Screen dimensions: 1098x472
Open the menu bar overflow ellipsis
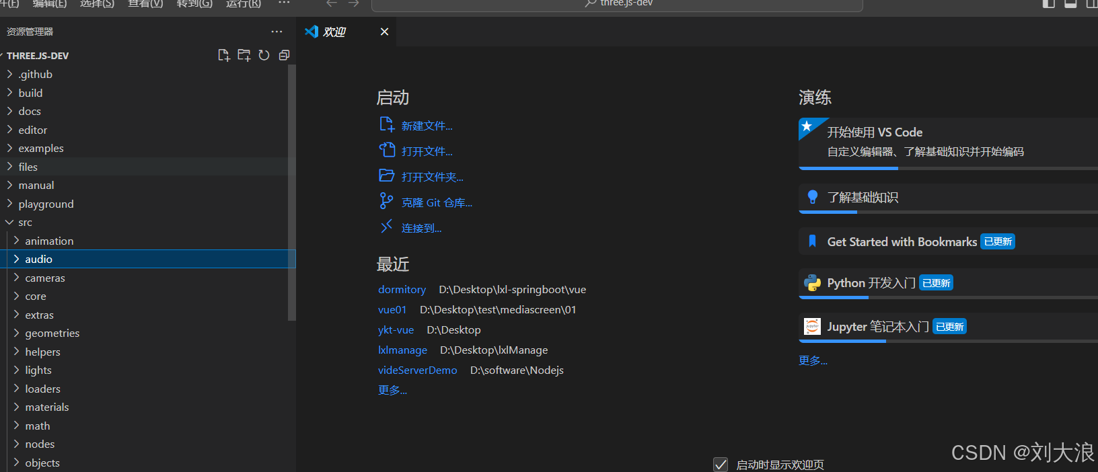284,3
